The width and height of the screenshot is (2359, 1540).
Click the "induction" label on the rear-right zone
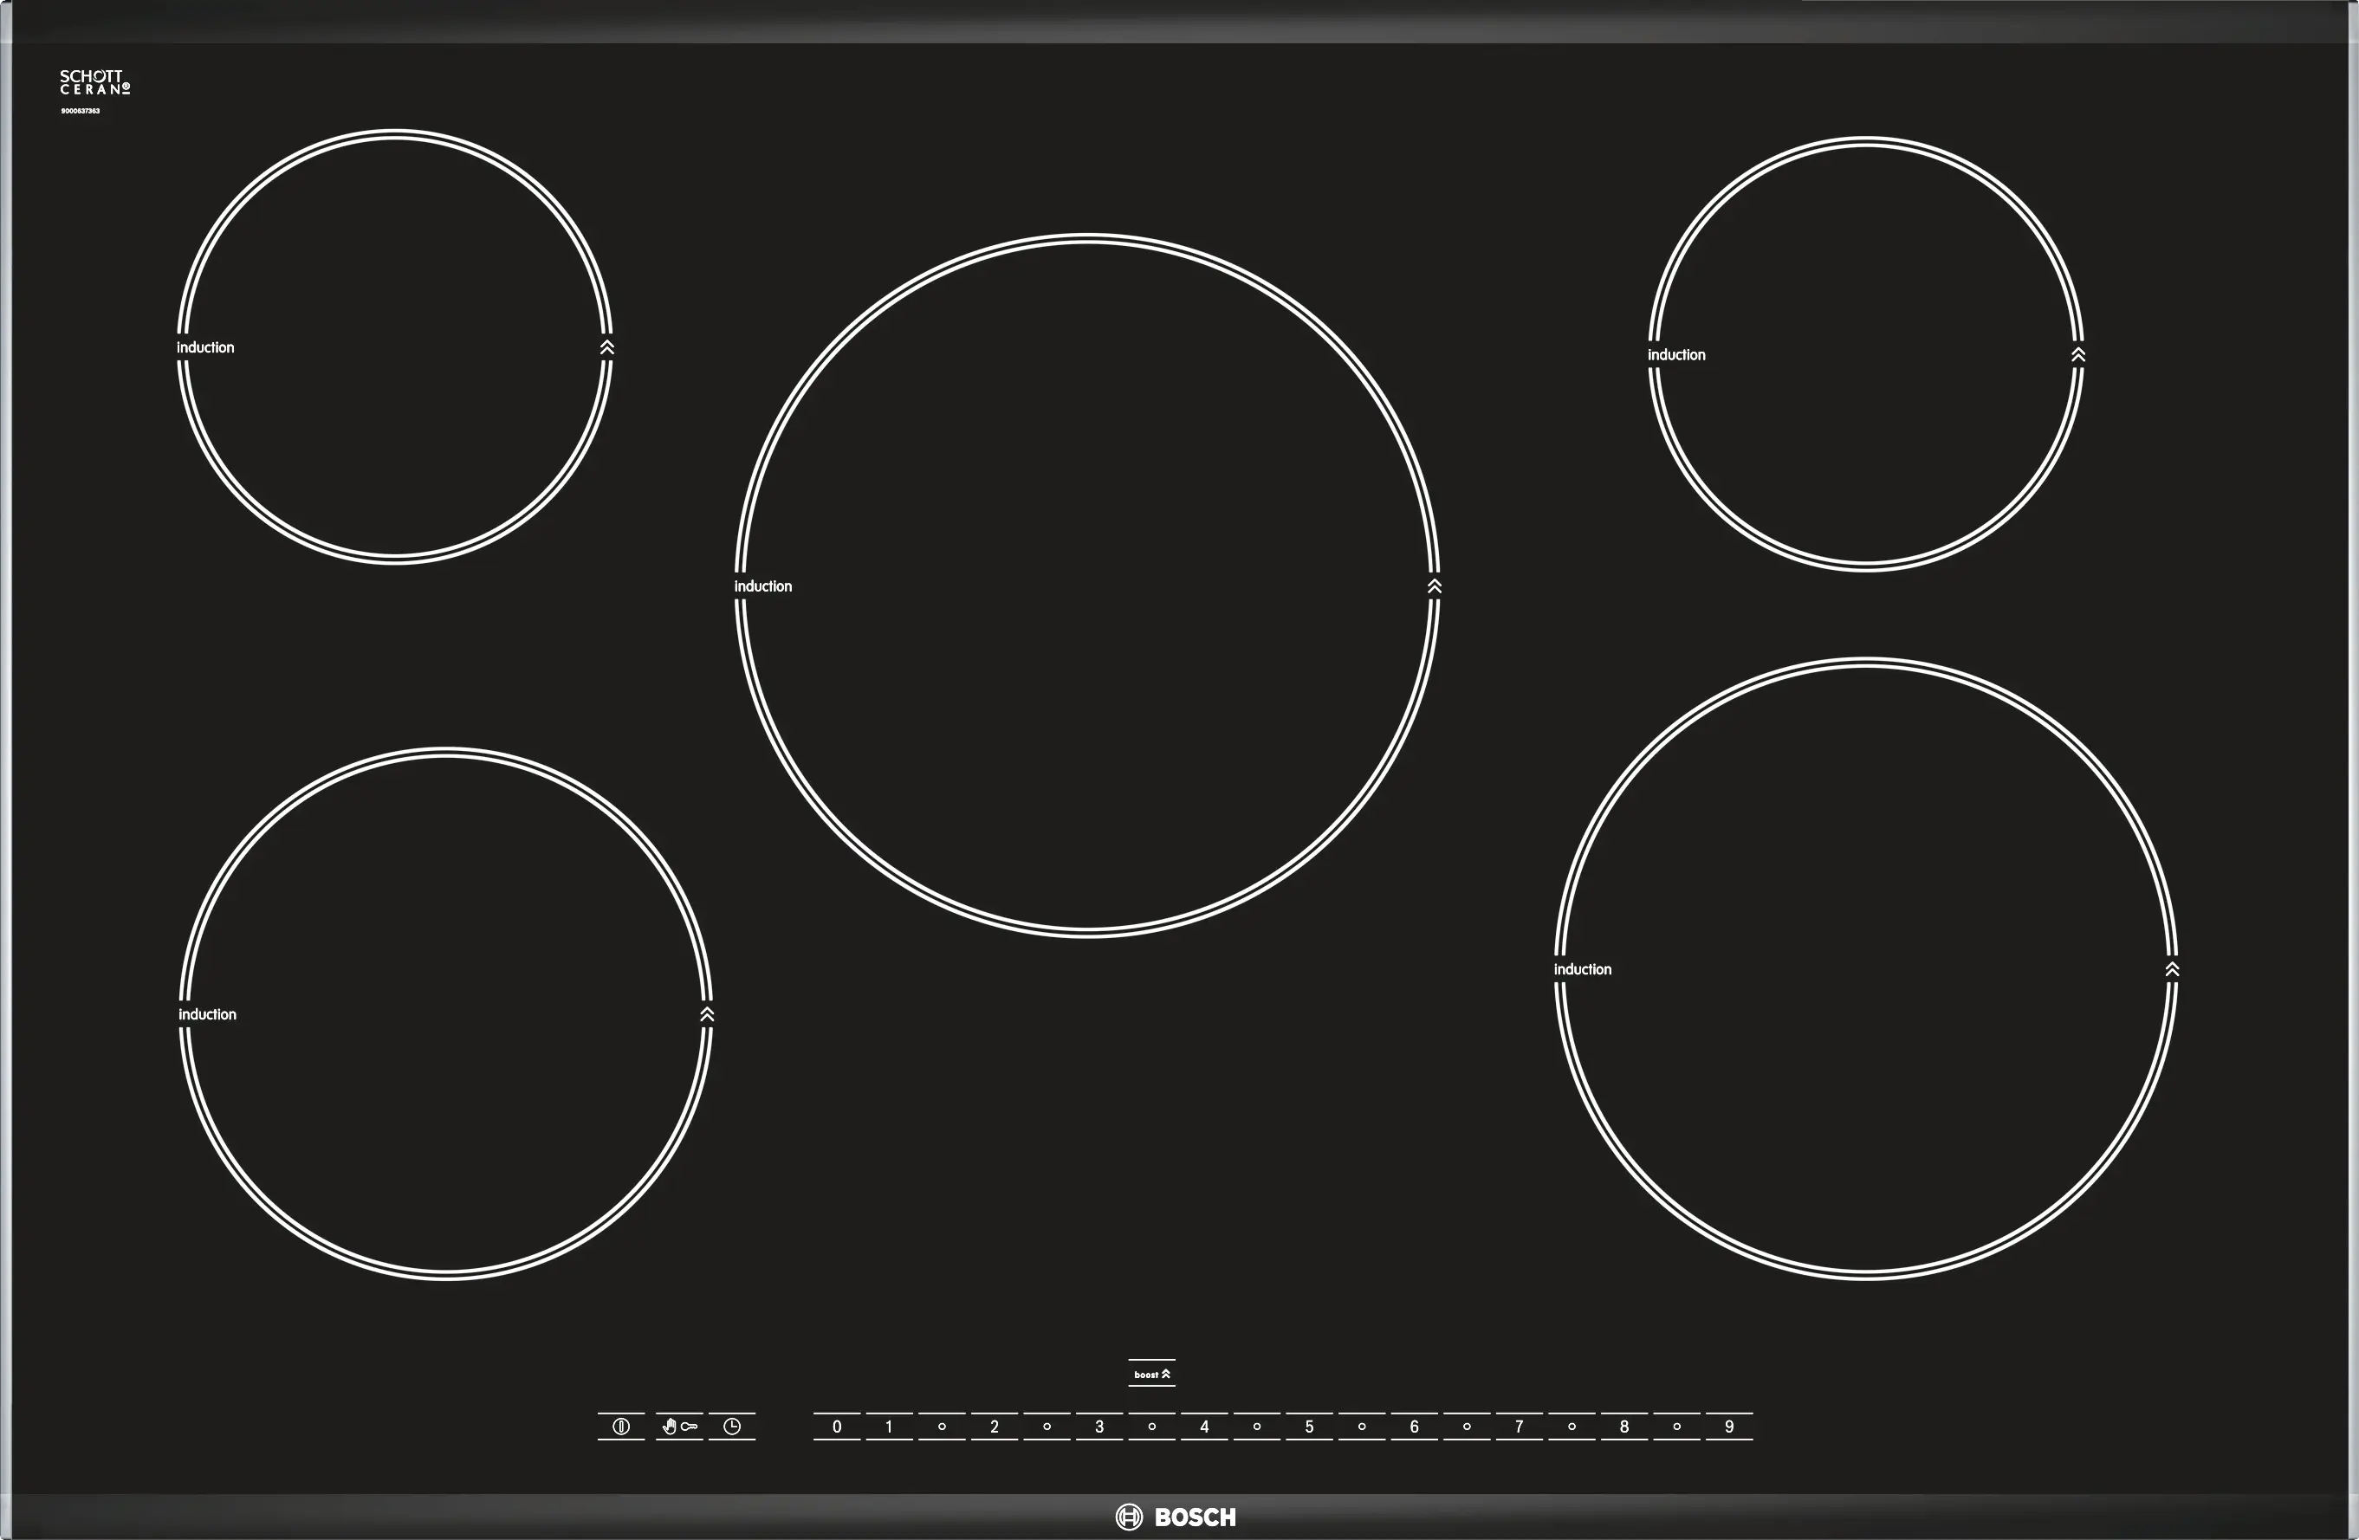click(x=1676, y=355)
